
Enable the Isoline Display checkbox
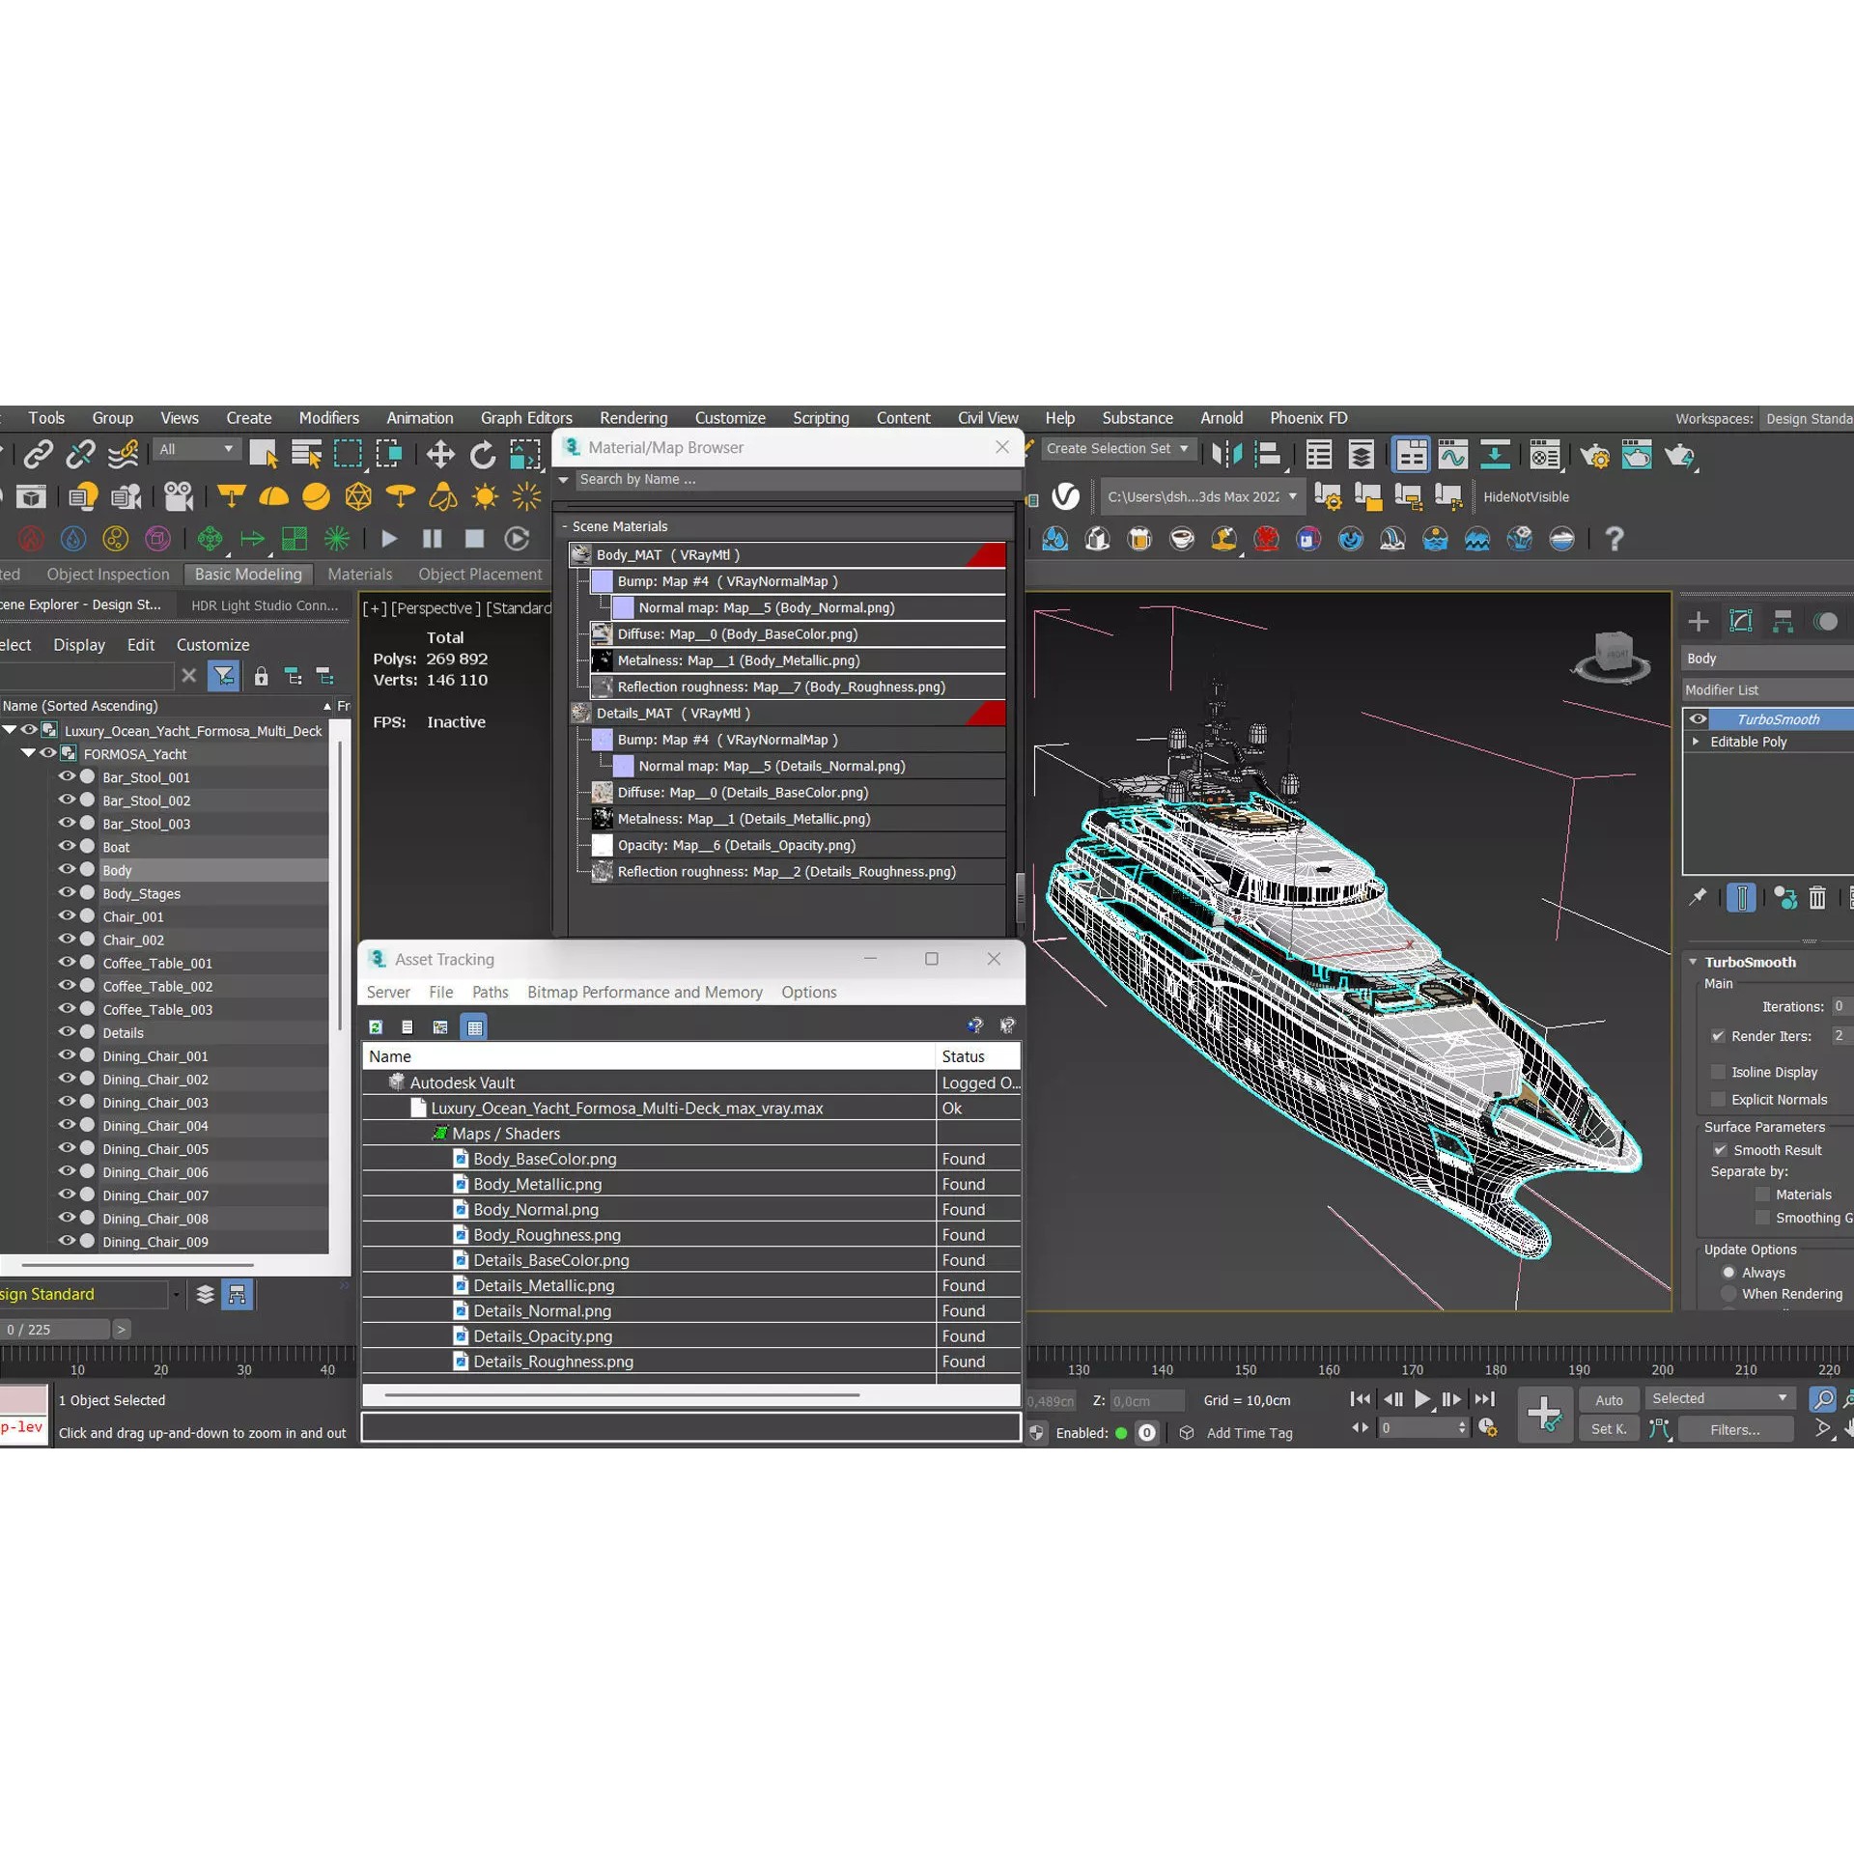tap(1719, 1072)
